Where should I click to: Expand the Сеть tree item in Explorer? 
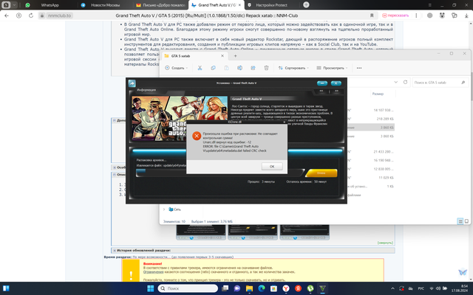pyautogui.click(x=164, y=209)
